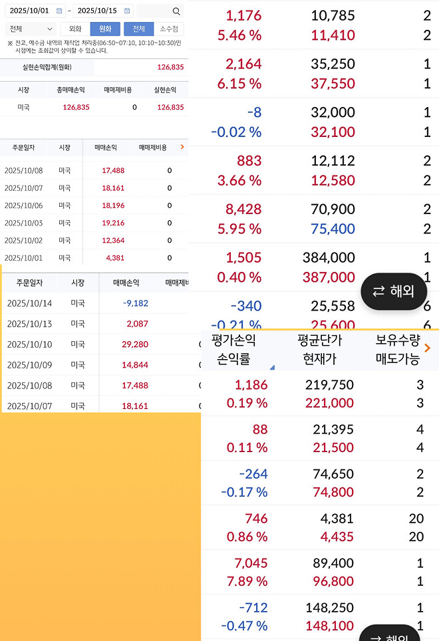The width and height of the screenshot is (439, 641).
Task: Tap the sort triangle under 손익률 header
Action: 273,366
